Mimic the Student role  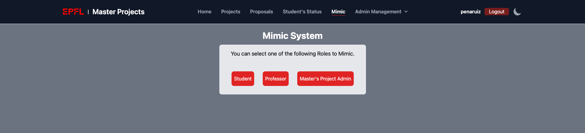(x=243, y=79)
